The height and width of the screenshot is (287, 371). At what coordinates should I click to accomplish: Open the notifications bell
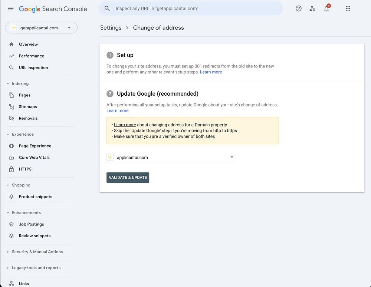[326, 9]
